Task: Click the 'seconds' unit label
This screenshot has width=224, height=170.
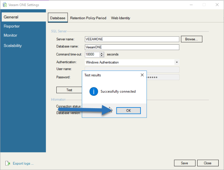Action: pos(113,54)
